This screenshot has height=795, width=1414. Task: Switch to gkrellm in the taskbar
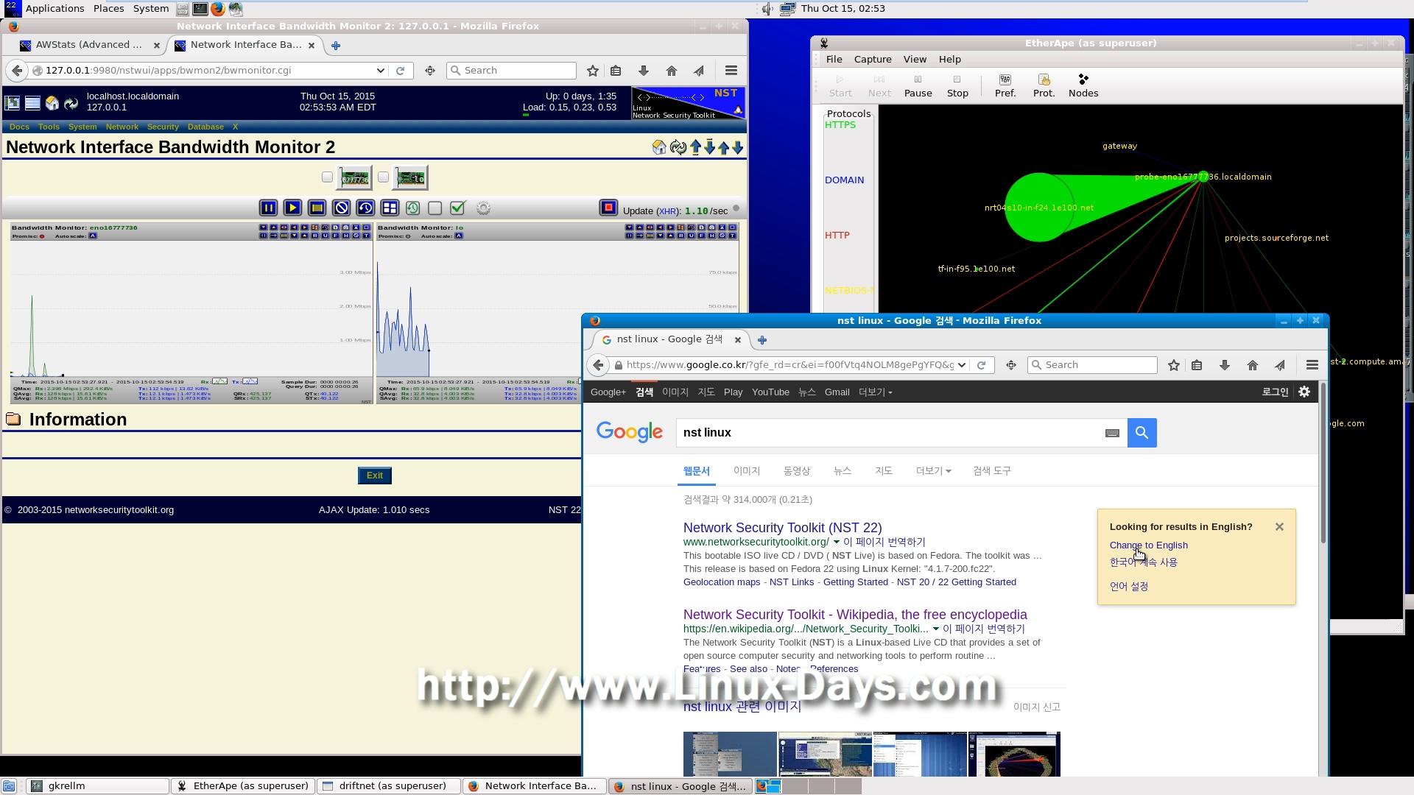97,786
